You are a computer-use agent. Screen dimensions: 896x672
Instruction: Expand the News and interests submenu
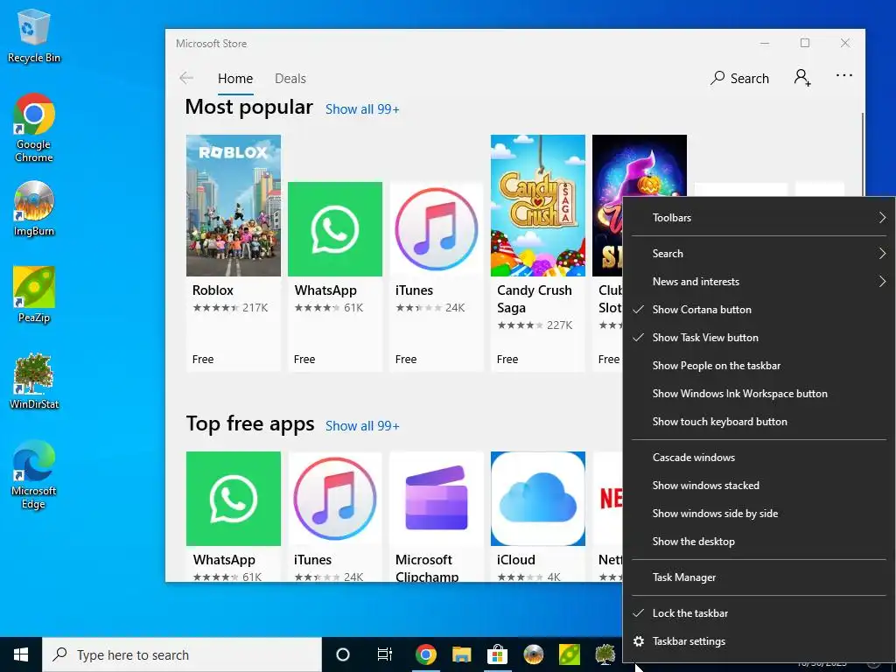click(x=759, y=282)
